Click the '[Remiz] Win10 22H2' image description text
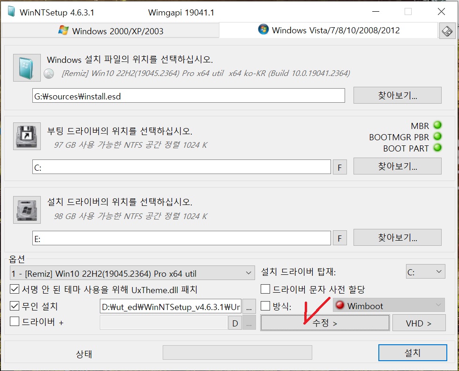The image size is (459, 371). 206,73
